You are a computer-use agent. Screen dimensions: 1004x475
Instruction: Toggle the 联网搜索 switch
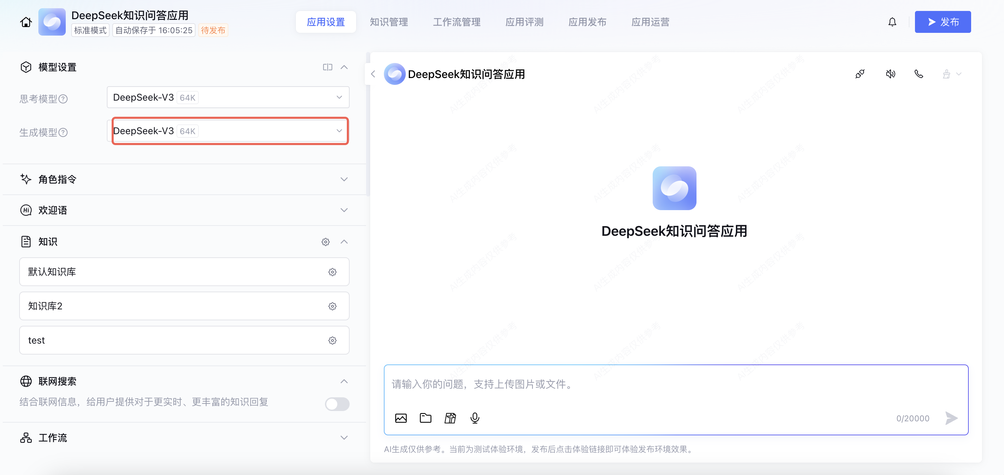337,404
